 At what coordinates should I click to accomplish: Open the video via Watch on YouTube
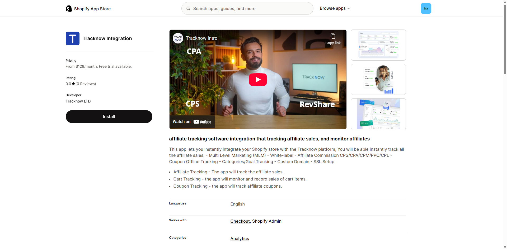coord(192,122)
